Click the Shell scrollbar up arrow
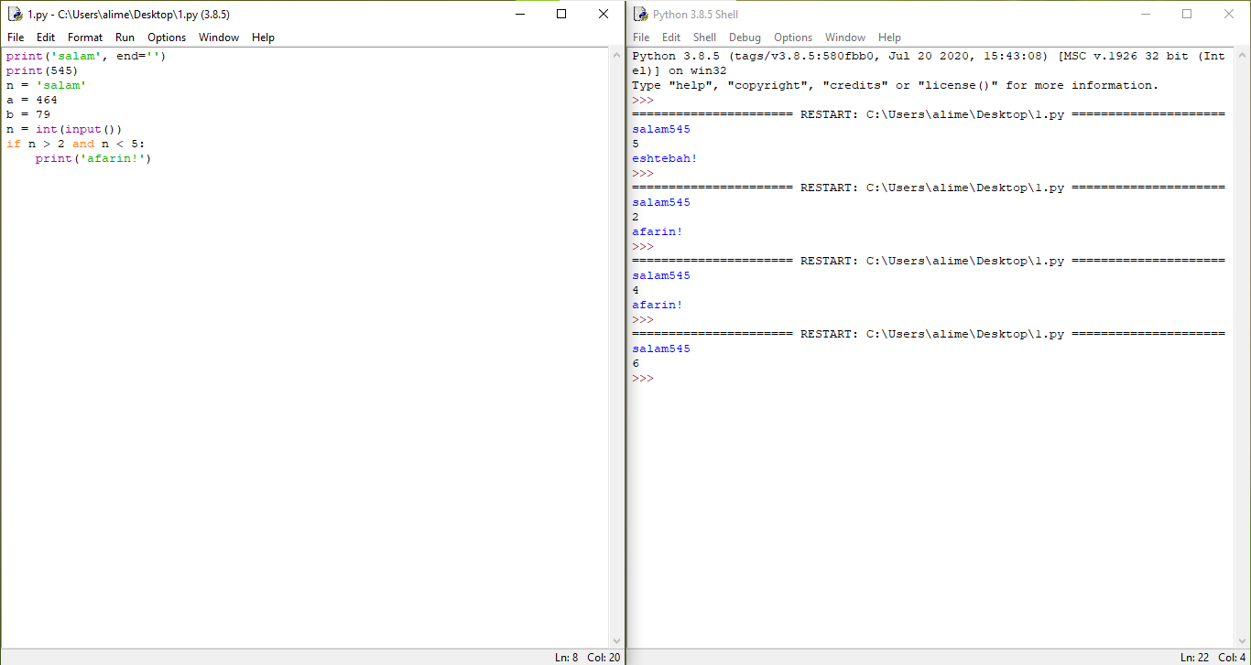 [x=1242, y=56]
